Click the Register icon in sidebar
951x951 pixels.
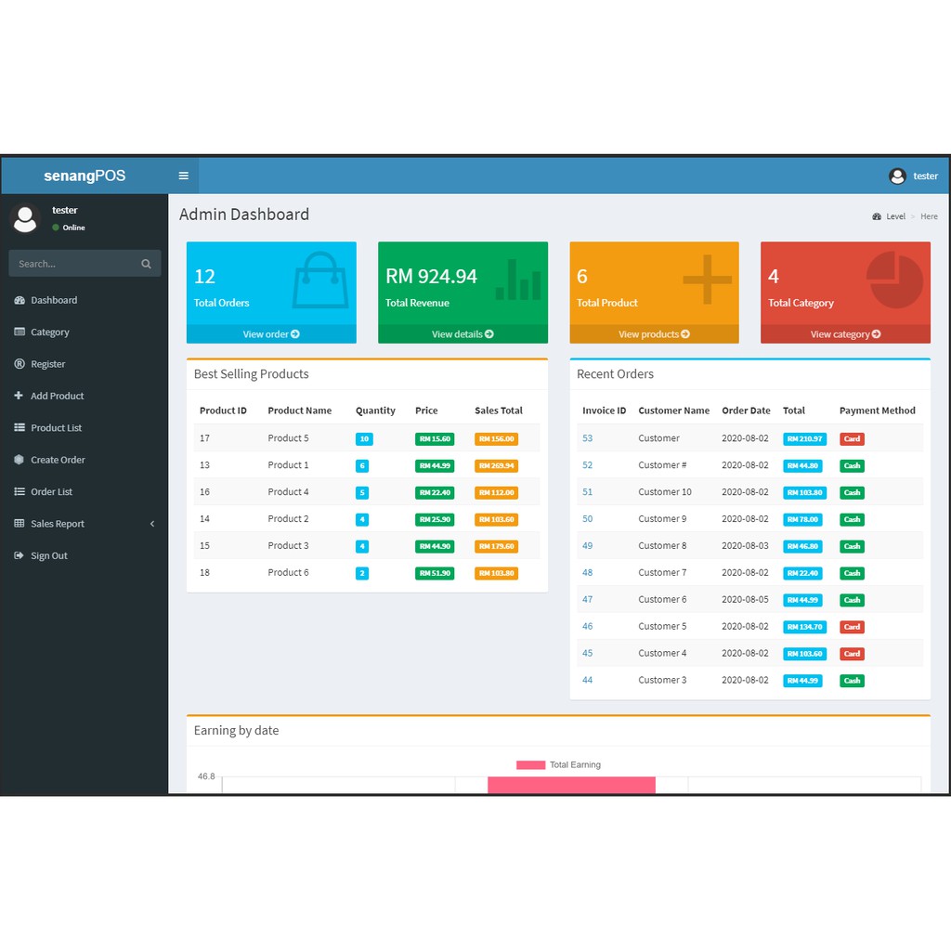point(20,364)
